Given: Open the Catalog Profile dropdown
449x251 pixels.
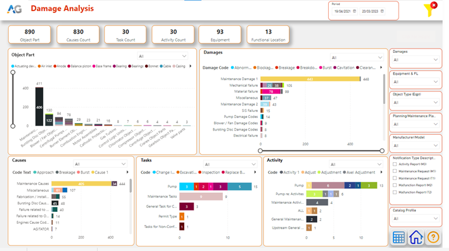Looking at the screenshot, I should (415, 219).
